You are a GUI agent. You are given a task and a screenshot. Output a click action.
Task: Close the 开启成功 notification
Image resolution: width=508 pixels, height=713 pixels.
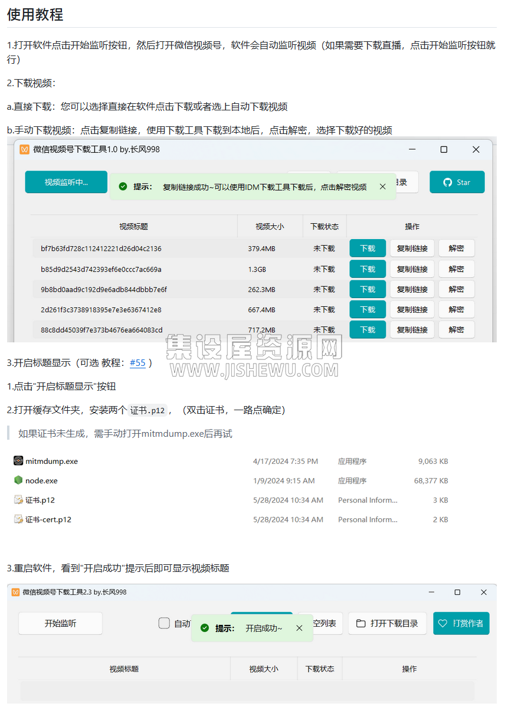pyautogui.click(x=299, y=628)
